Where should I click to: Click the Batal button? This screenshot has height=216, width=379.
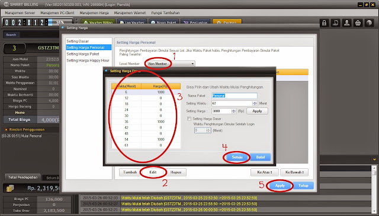pos(261,157)
